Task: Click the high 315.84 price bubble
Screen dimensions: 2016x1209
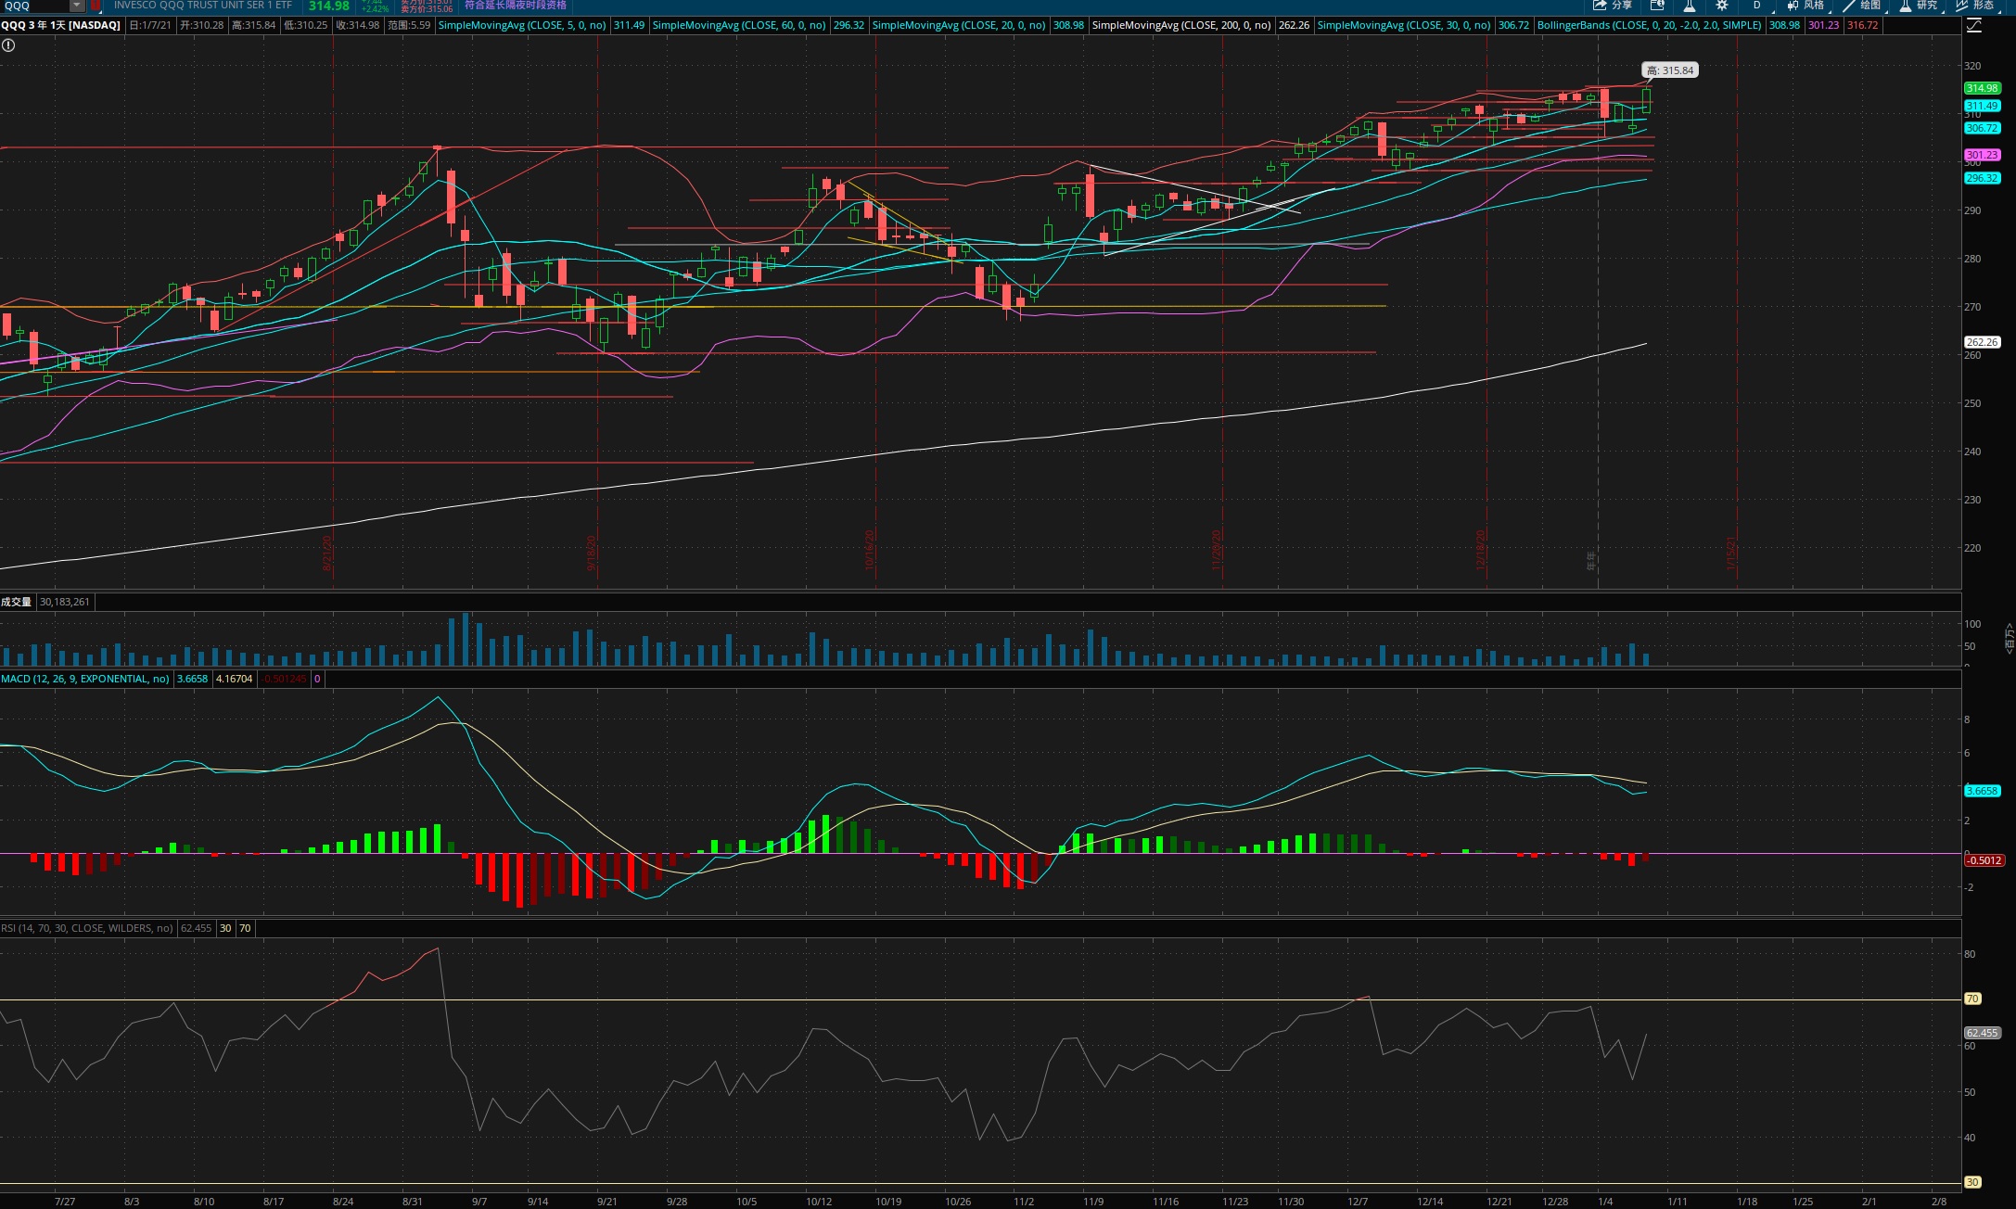Action: (x=1669, y=70)
